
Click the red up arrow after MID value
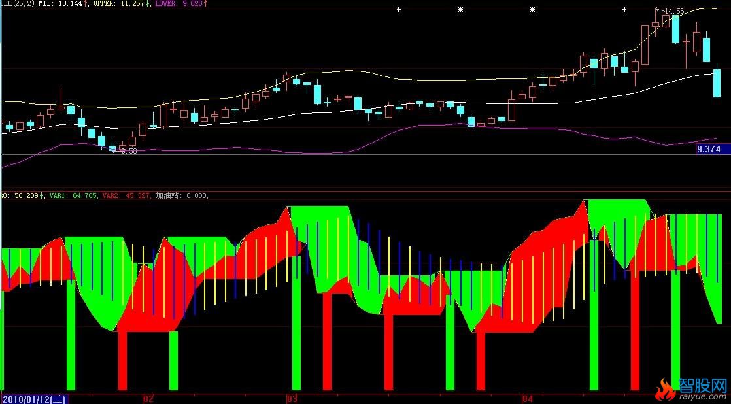tap(86, 4)
